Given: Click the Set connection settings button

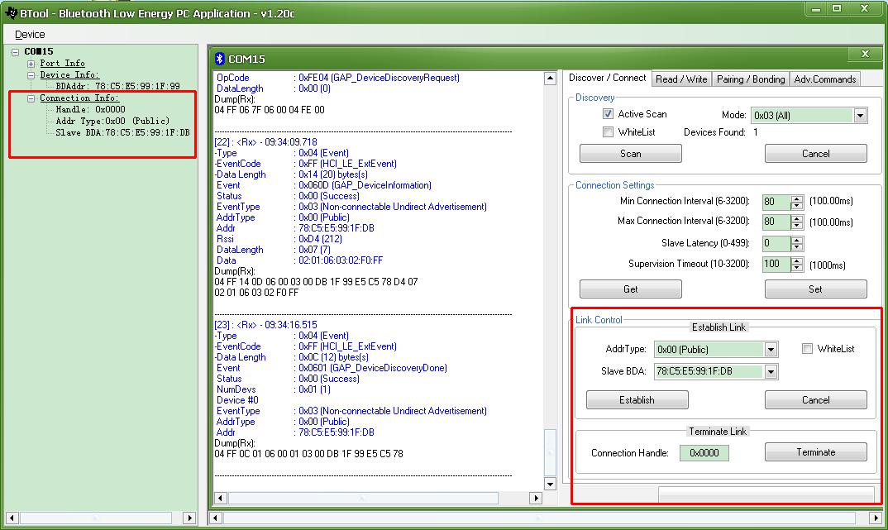Looking at the screenshot, I should click(815, 289).
